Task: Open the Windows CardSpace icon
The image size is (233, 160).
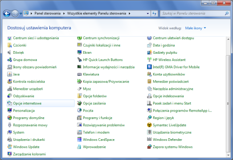Action: tap(79, 140)
